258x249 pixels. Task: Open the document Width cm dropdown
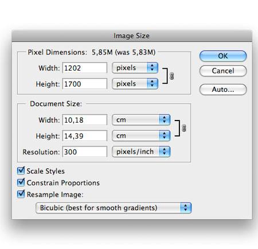[x=141, y=120]
